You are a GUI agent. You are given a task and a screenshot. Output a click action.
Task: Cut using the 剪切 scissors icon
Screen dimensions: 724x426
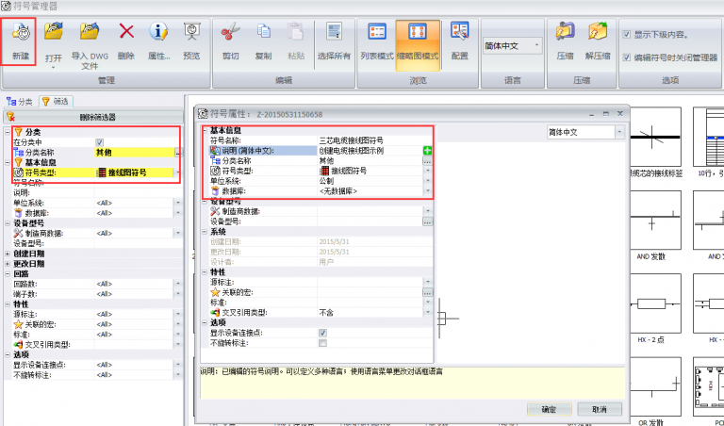[230, 32]
